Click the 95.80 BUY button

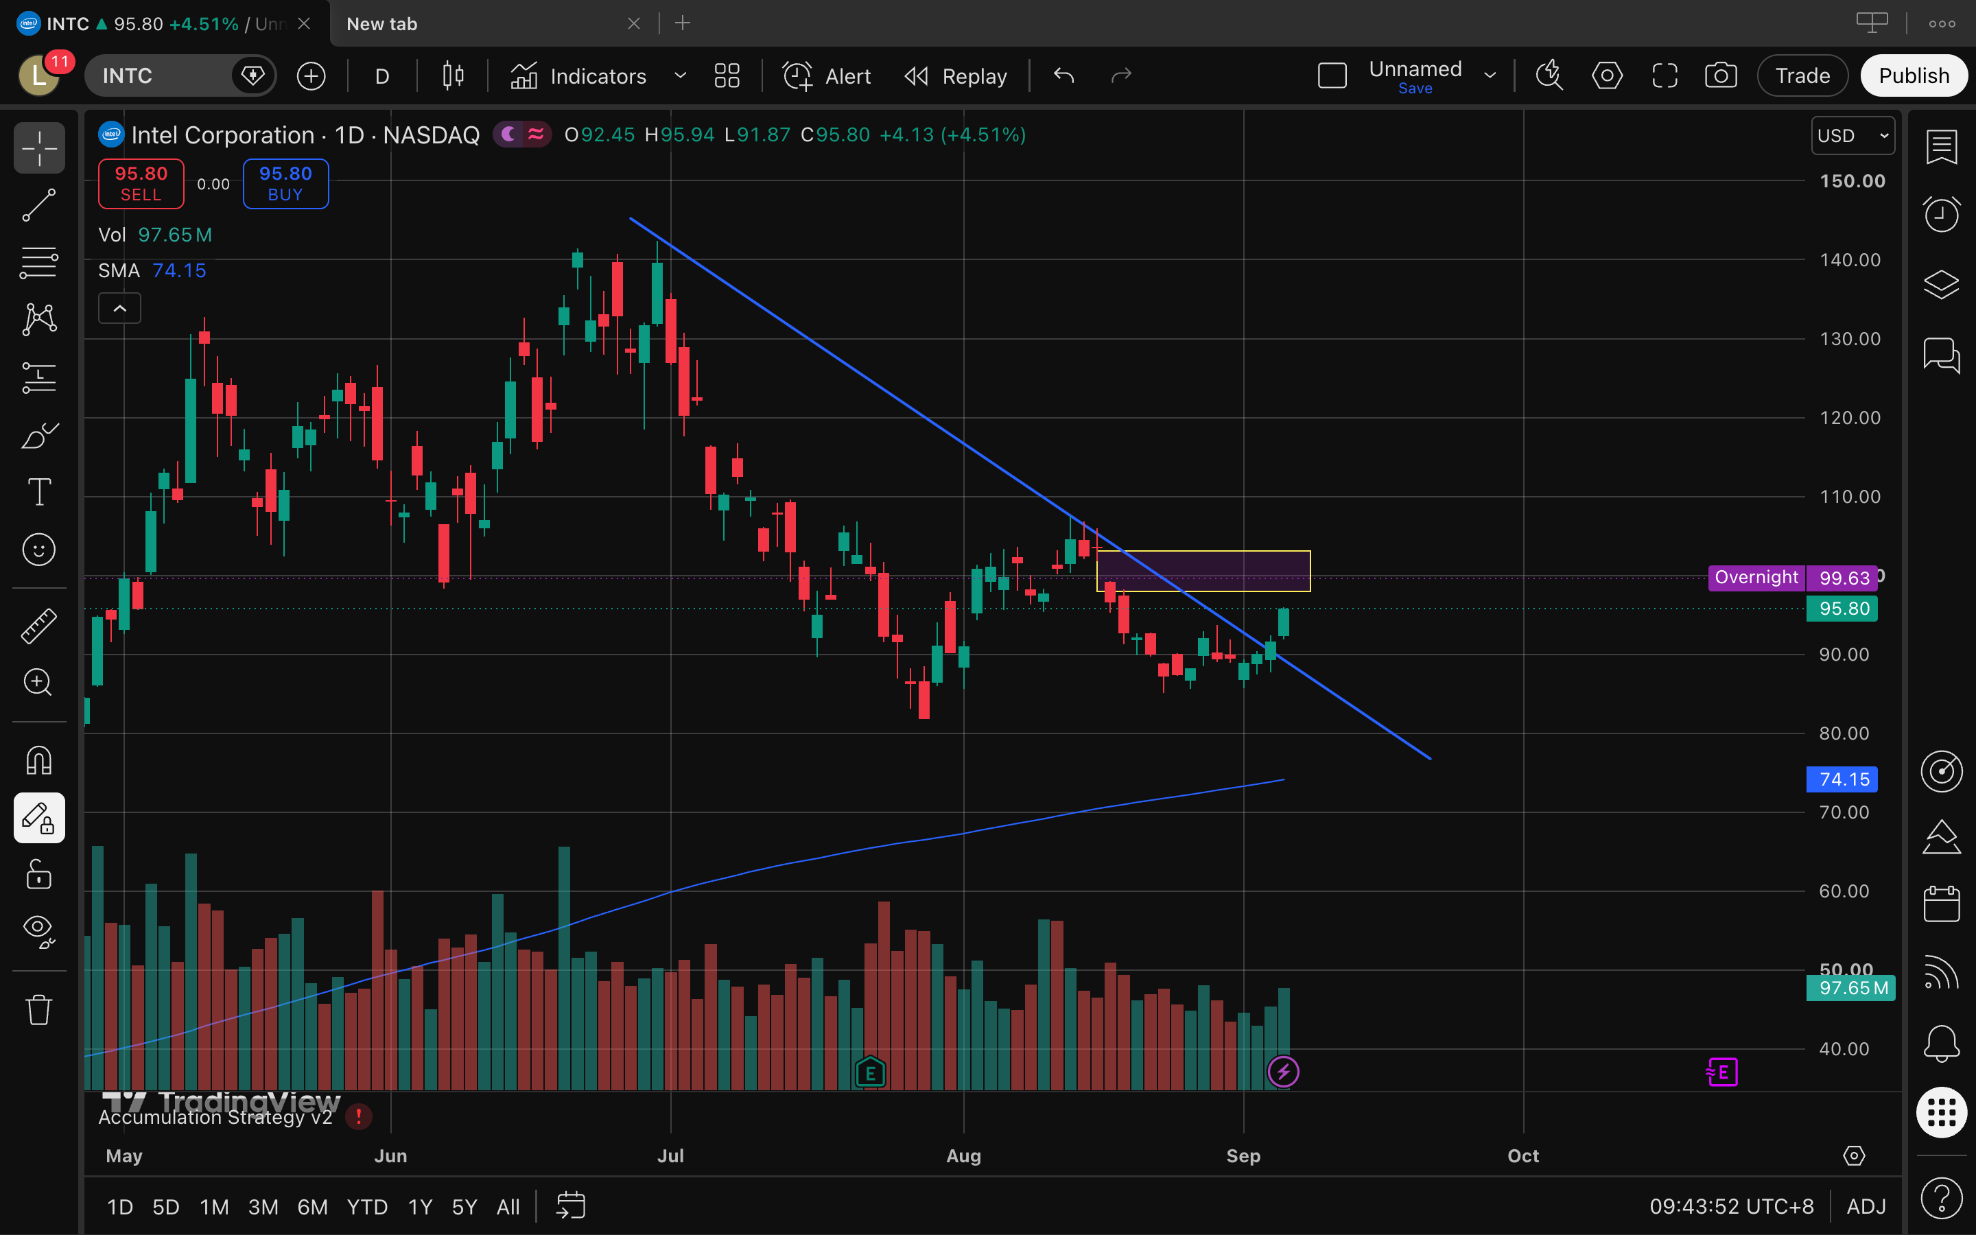click(286, 184)
